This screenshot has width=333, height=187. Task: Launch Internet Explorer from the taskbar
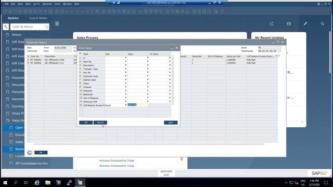[37, 182]
